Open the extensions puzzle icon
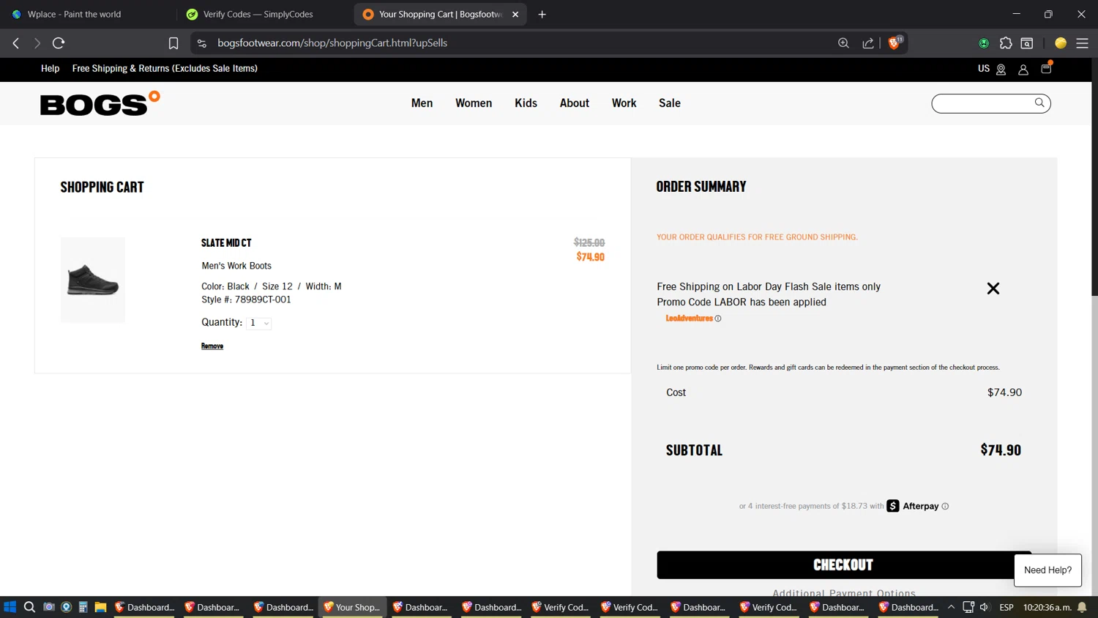The image size is (1098, 618). [1006, 43]
